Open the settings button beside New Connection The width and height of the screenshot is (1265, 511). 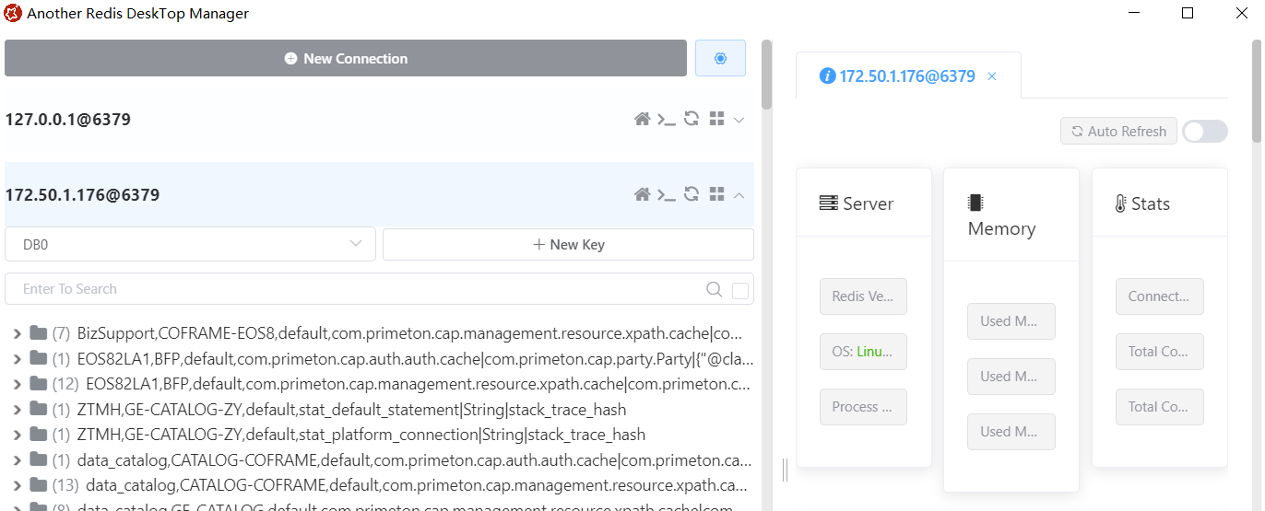[x=720, y=58]
